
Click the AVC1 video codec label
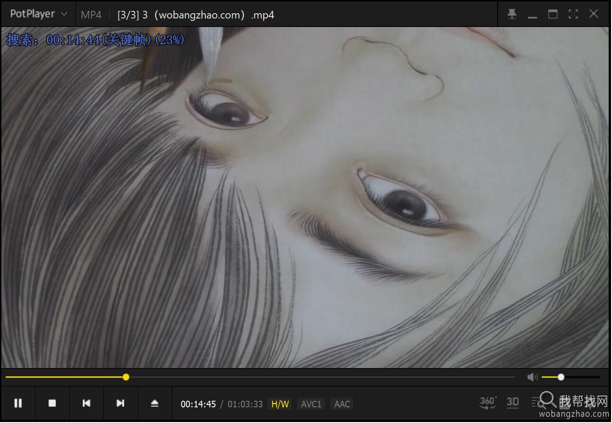311,404
